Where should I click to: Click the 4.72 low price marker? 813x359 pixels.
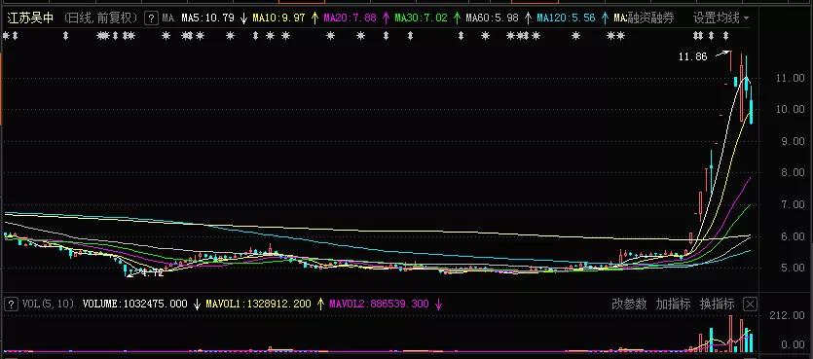tap(153, 272)
